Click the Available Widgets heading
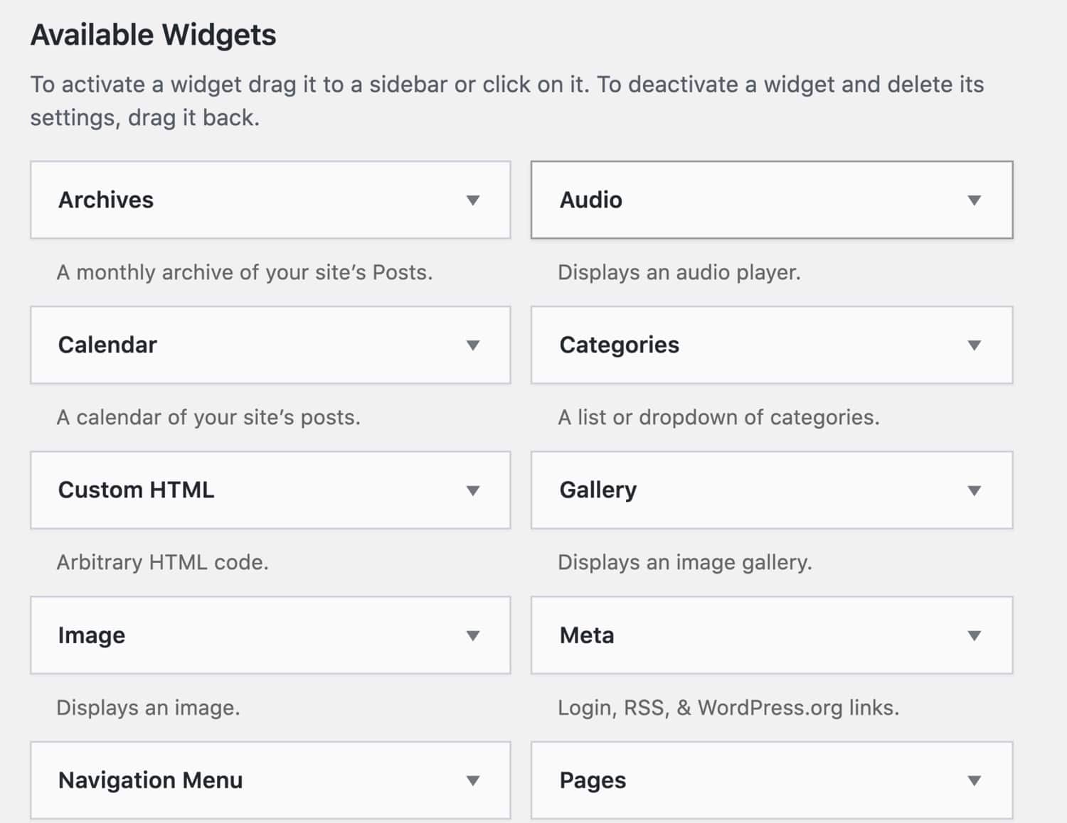Viewport: 1067px width, 823px height. click(x=154, y=33)
